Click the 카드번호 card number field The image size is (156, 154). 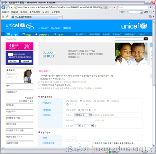[84, 120]
